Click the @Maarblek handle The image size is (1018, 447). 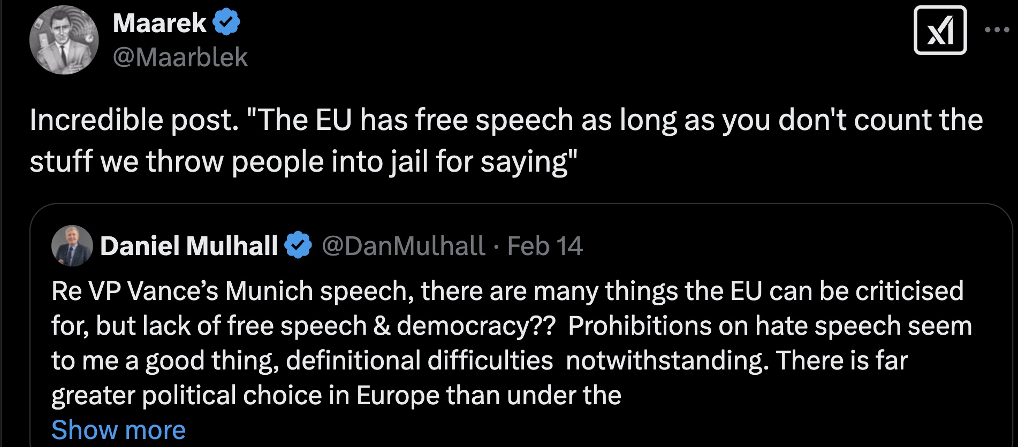(180, 58)
